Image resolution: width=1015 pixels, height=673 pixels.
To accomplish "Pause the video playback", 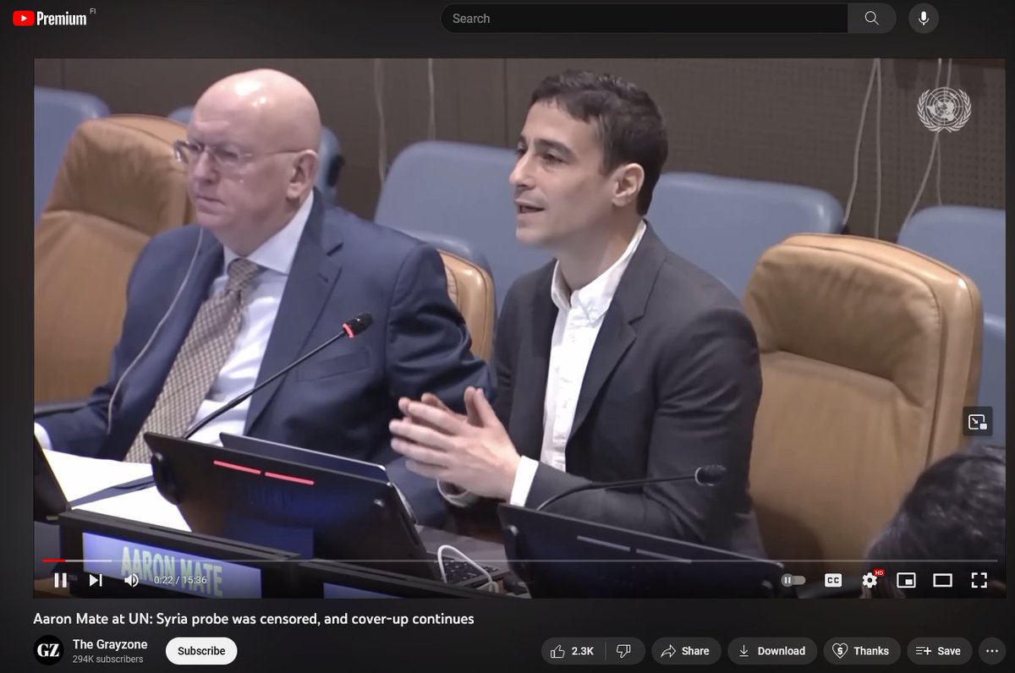I will [x=61, y=580].
